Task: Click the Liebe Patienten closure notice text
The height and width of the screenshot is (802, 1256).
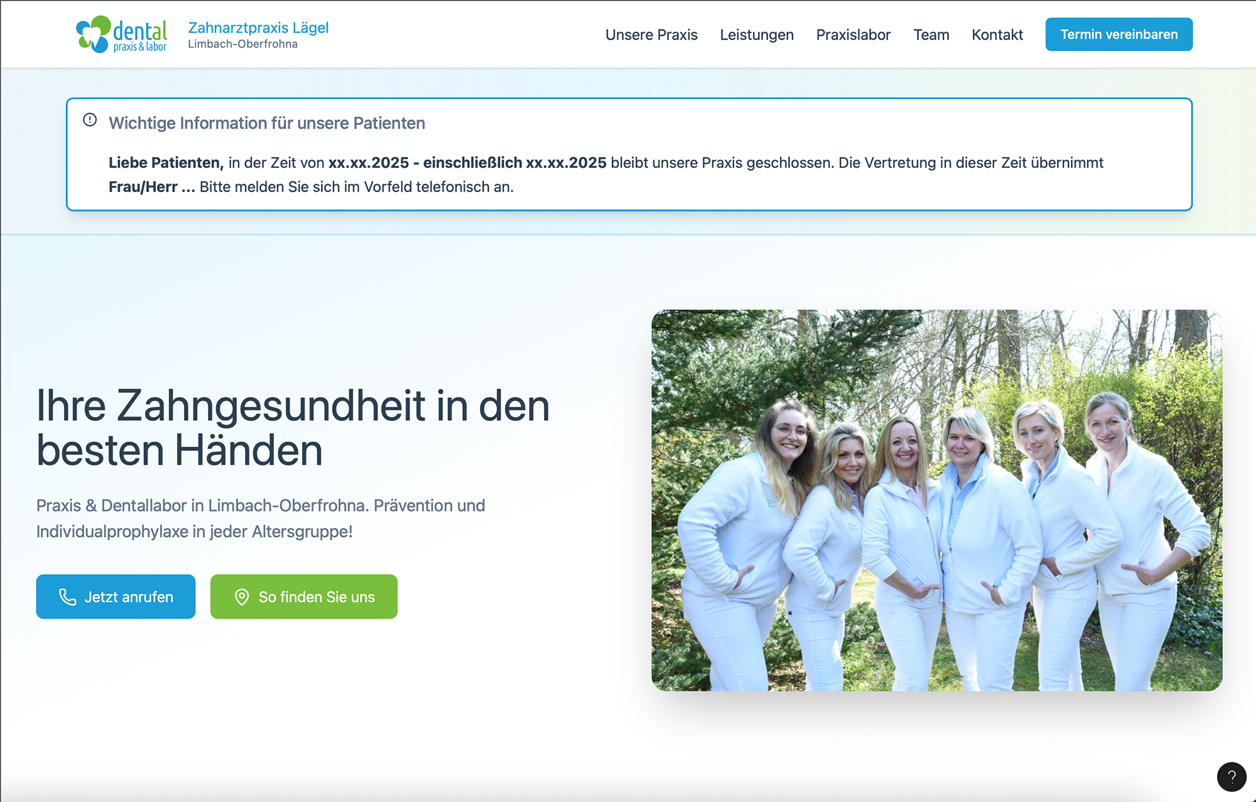Action: (605, 175)
